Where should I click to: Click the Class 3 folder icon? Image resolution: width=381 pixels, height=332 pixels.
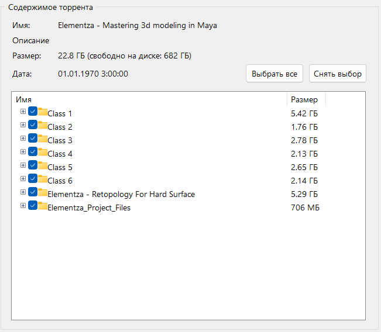pos(43,139)
